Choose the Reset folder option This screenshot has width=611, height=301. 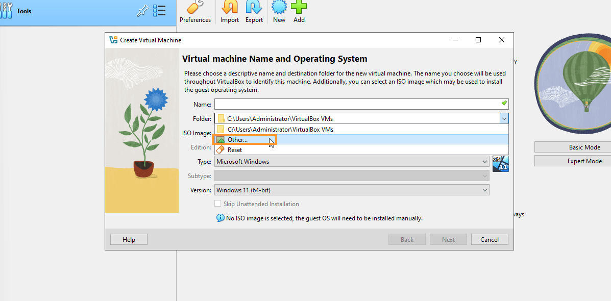coord(361,149)
